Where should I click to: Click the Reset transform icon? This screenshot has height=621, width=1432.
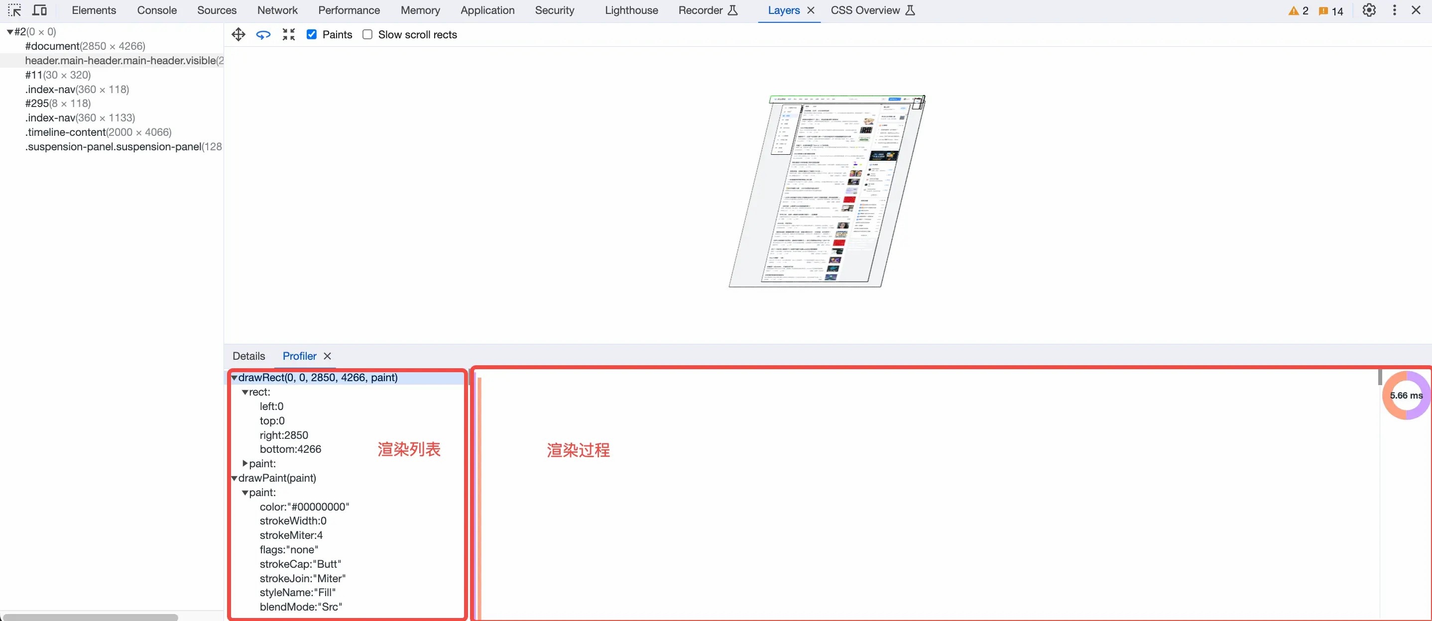click(288, 34)
